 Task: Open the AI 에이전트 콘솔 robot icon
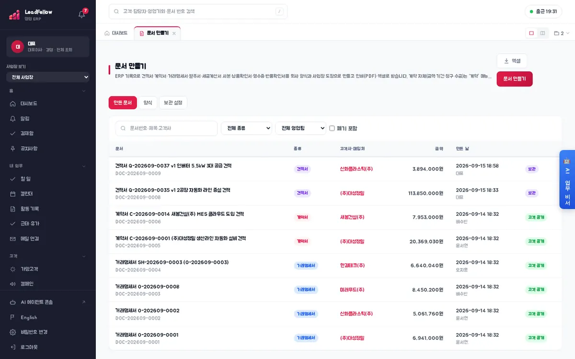coord(13,302)
